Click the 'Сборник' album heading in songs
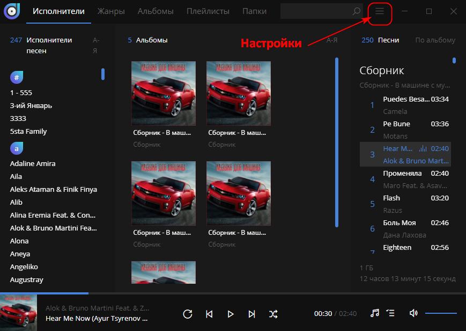The width and height of the screenshot is (466, 331). tap(382, 70)
